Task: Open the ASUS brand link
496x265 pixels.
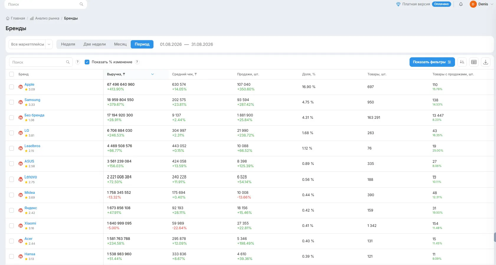Action: 29,161
